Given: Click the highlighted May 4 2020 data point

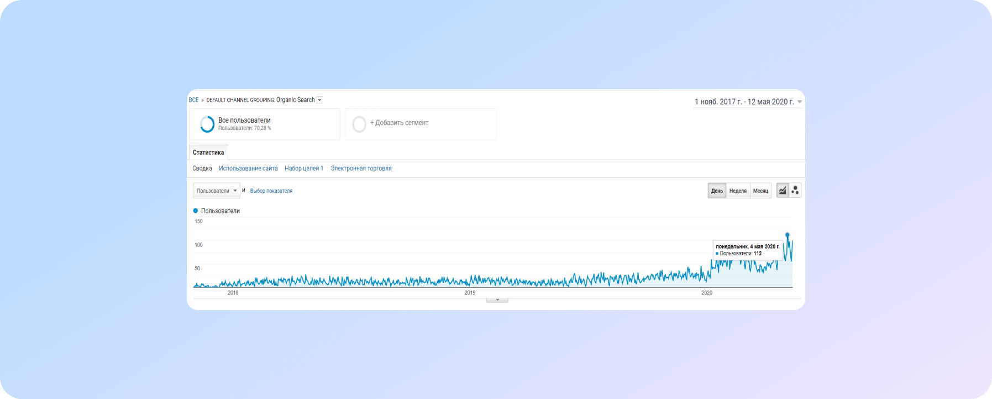Looking at the screenshot, I should click(788, 235).
